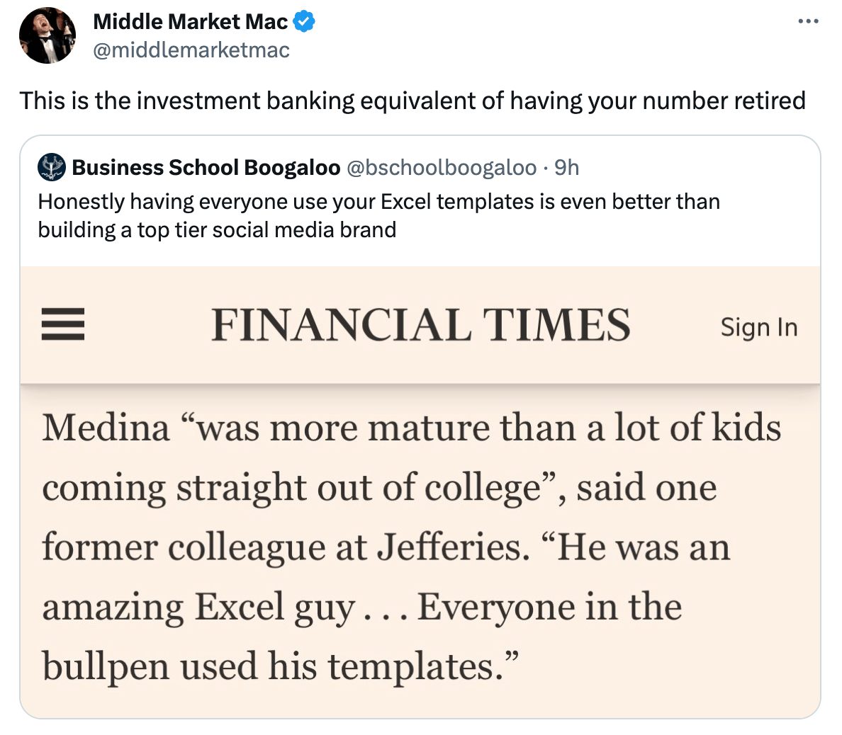Open the Middle Market Mac display name
842x735 pixels.
point(190,22)
